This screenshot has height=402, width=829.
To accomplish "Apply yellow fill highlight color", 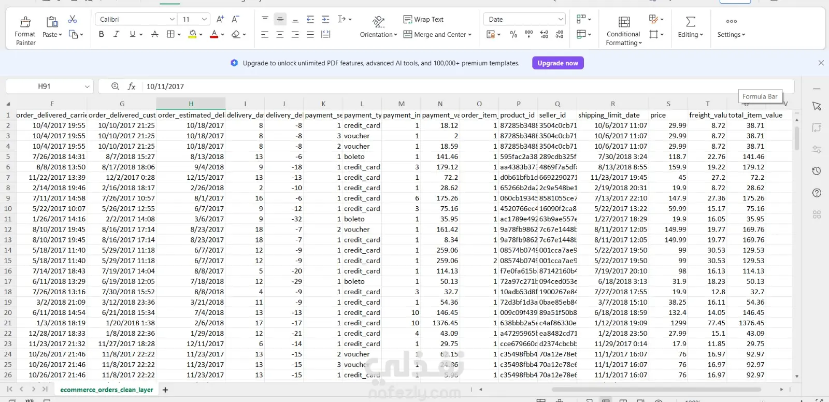I will point(193,34).
